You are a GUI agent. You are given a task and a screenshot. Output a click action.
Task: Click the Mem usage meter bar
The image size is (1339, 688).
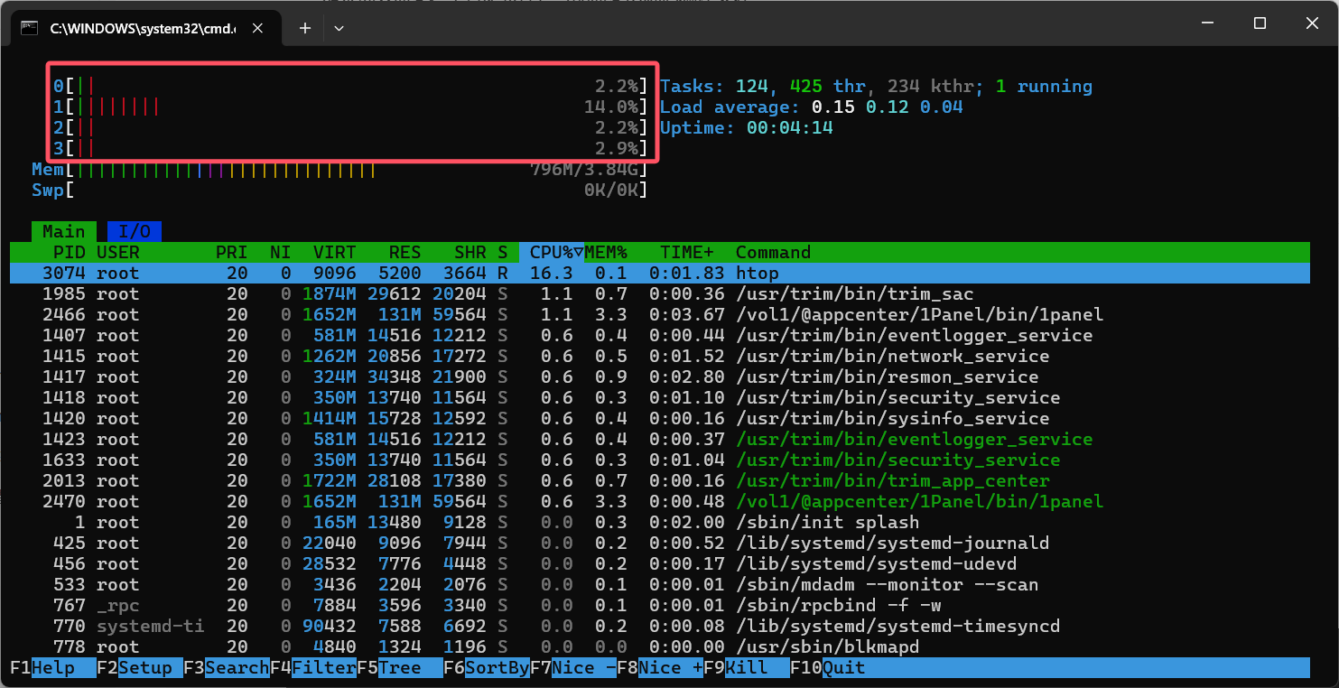(x=339, y=169)
